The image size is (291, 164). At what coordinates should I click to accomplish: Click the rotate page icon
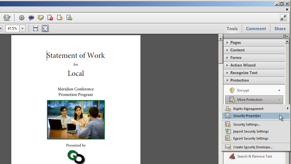(x=60, y=18)
